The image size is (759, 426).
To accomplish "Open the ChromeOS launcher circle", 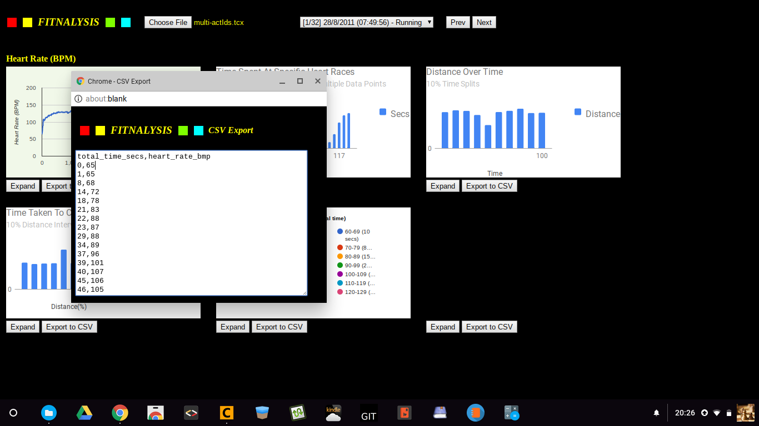I will pos(13,413).
